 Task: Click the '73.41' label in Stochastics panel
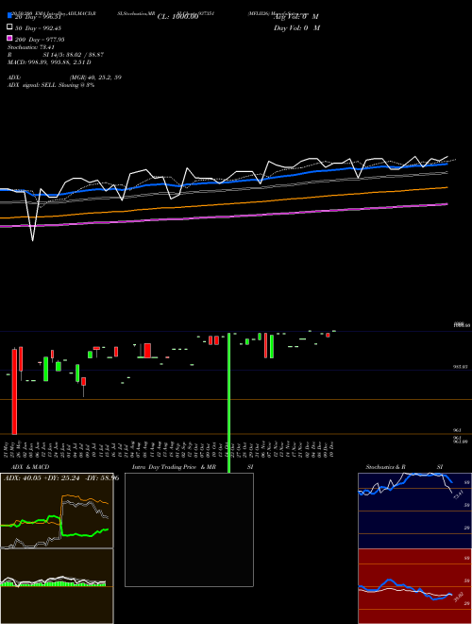click(x=458, y=494)
